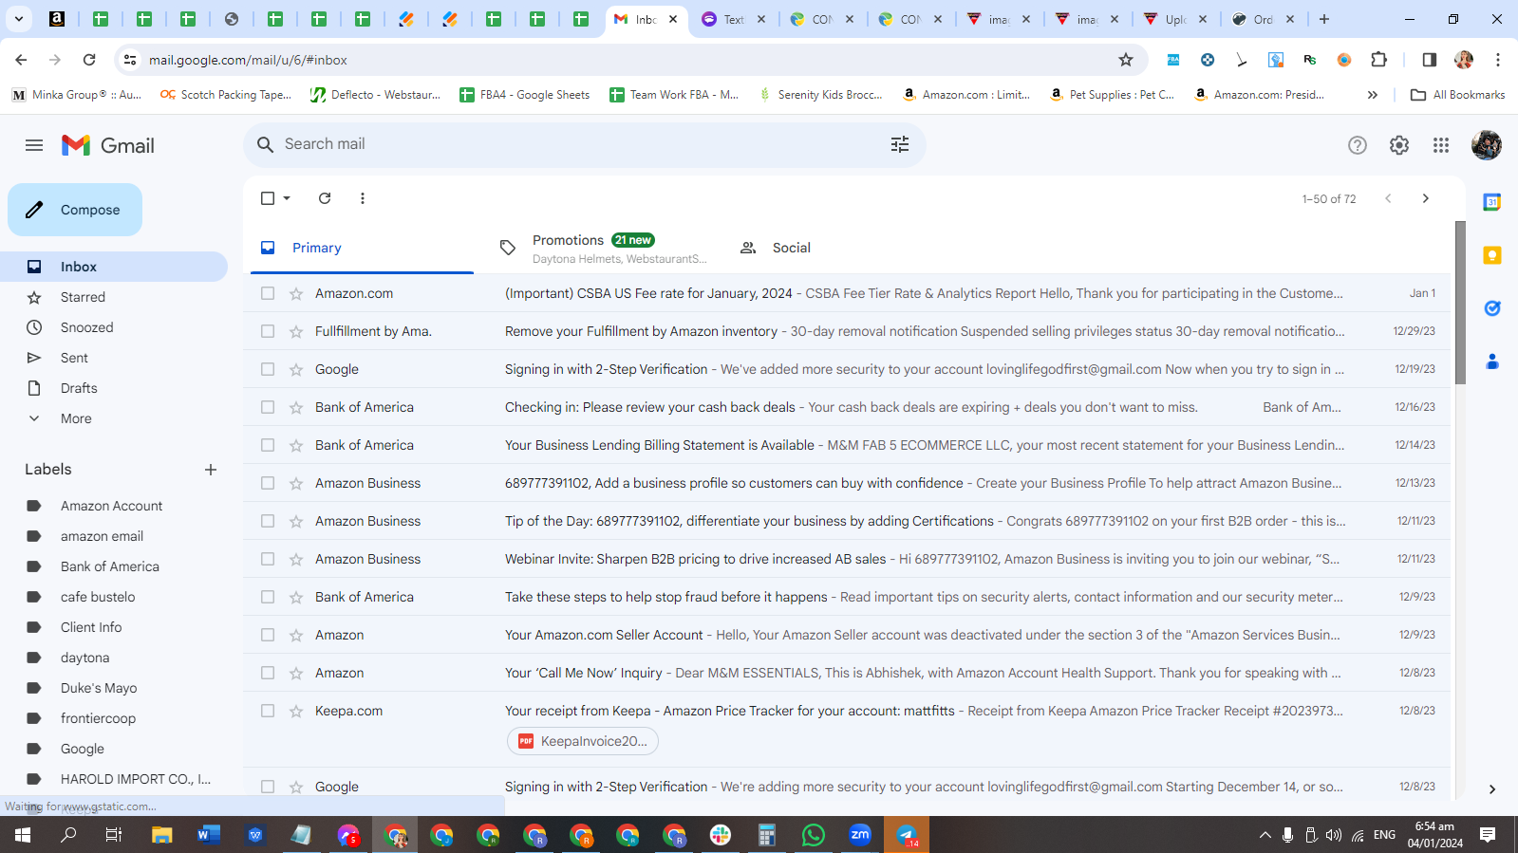Reload the browser page

click(89, 60)
